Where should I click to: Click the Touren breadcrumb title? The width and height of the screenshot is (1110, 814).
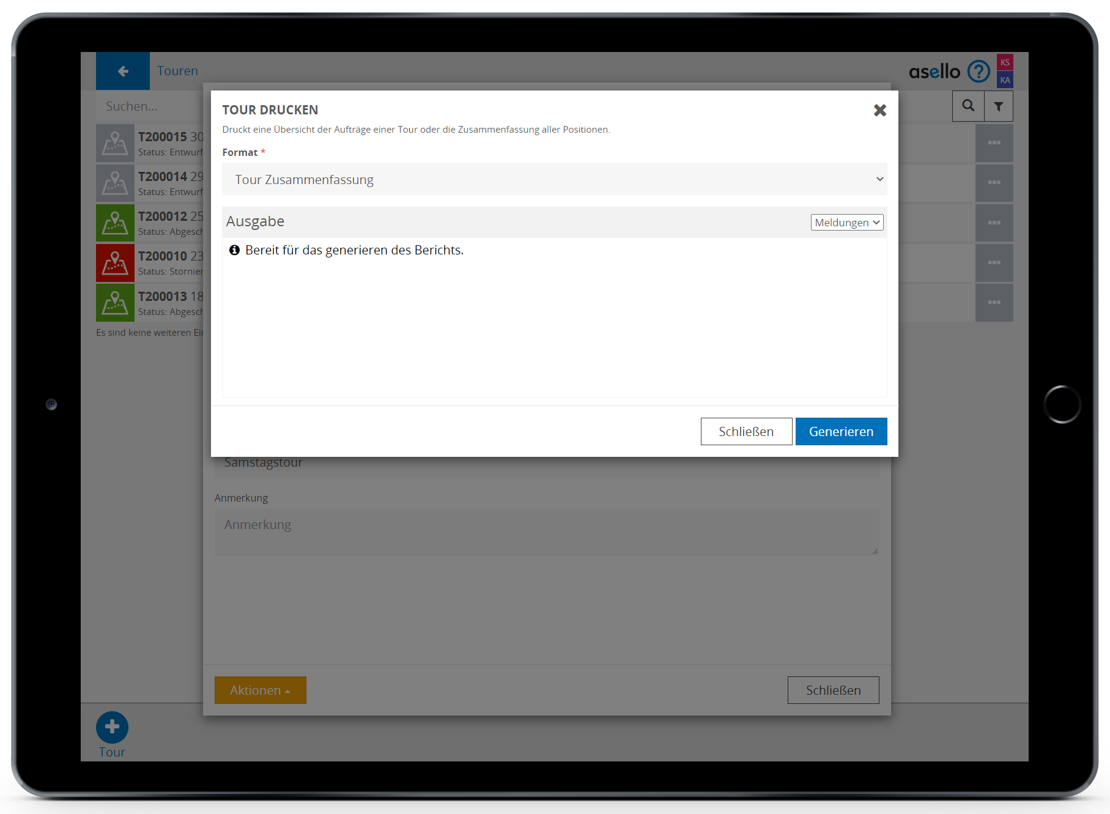coord(177,71)
